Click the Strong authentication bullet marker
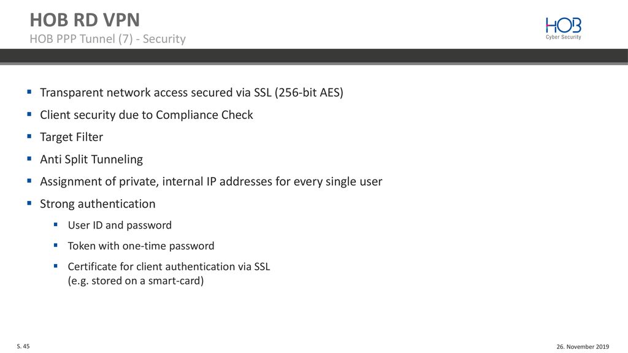The image size is (628, 353). point(29,203)
